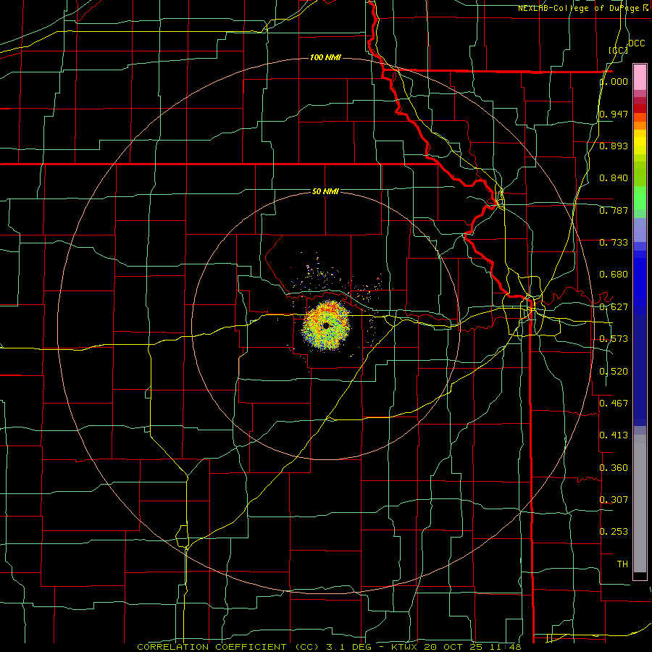Click the DCC product label
Screen dimensions: 652x652
tap(636, 43)
